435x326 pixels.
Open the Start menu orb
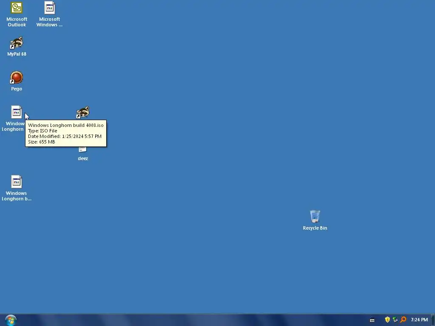click(x=11, y=320)
